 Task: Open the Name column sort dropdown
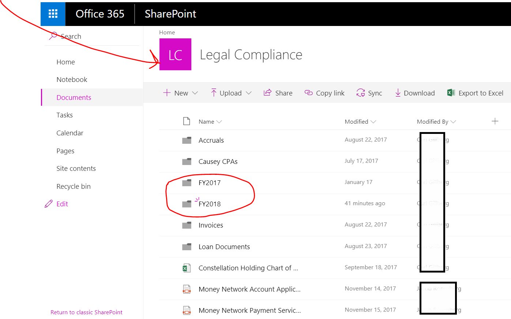(219, 122)
